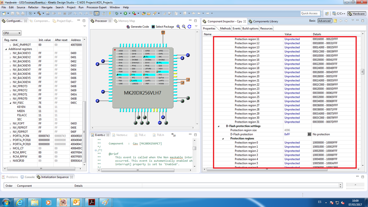This screenshot has height=207, width=368.
Task: Open the Components Library tab
Action: point(263,21)
